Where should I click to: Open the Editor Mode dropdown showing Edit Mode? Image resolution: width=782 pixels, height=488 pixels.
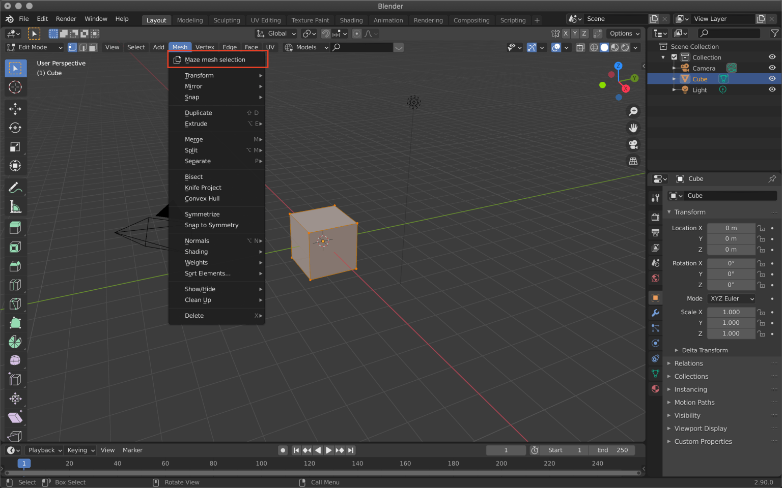click(34, 47)
